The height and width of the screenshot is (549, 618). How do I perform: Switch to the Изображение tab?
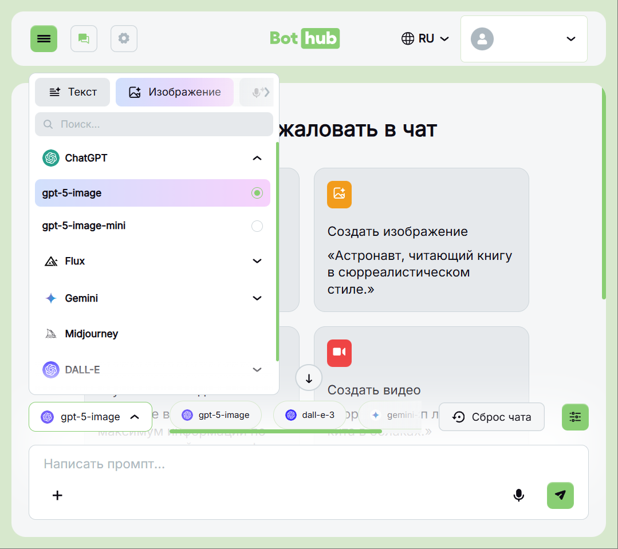(x=175, y=92)
